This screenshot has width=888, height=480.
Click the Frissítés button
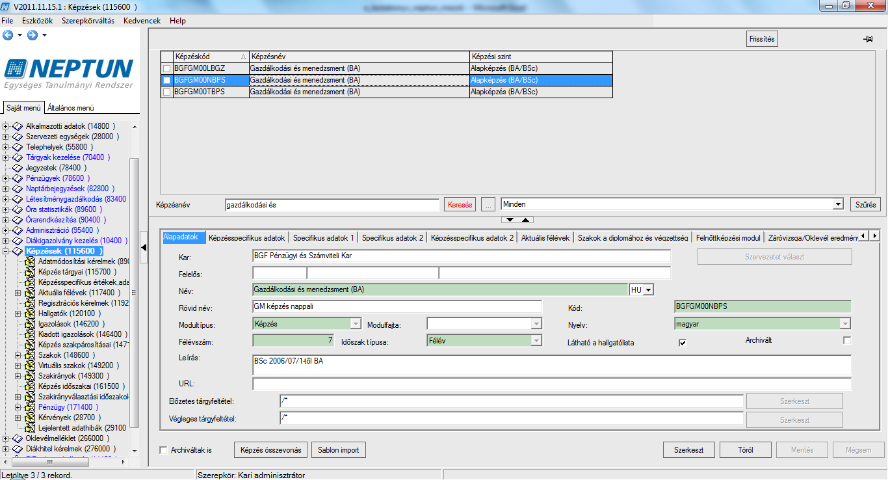point(762,39)
